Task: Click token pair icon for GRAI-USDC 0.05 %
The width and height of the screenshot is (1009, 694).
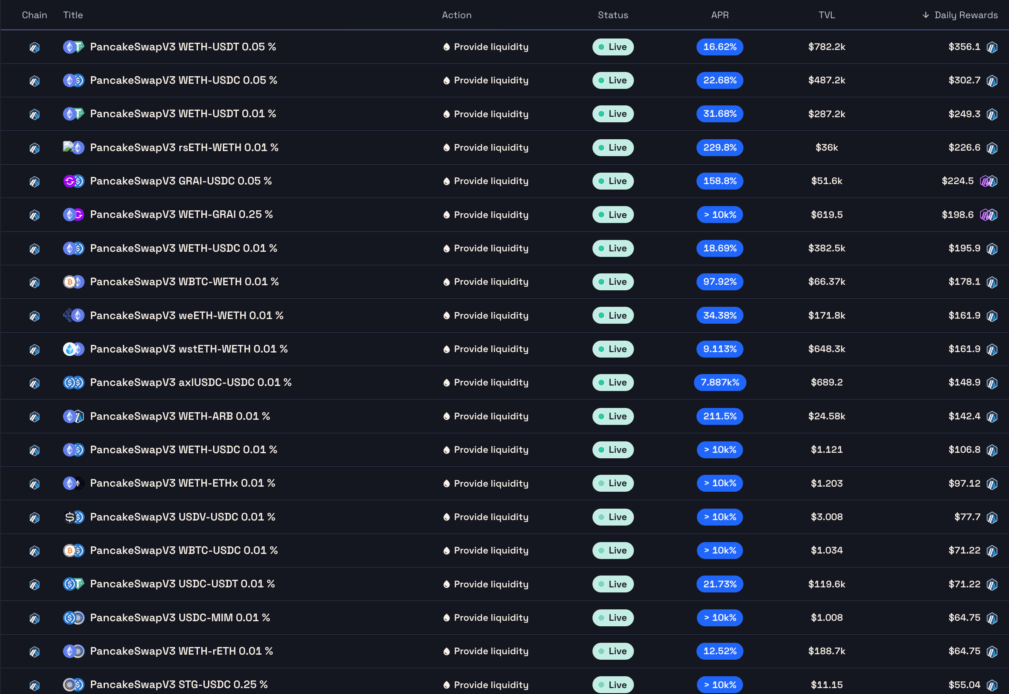Action: [x=74, y=181]
